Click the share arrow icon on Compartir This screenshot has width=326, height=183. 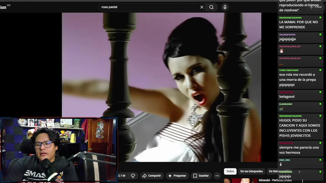(145, 176)
